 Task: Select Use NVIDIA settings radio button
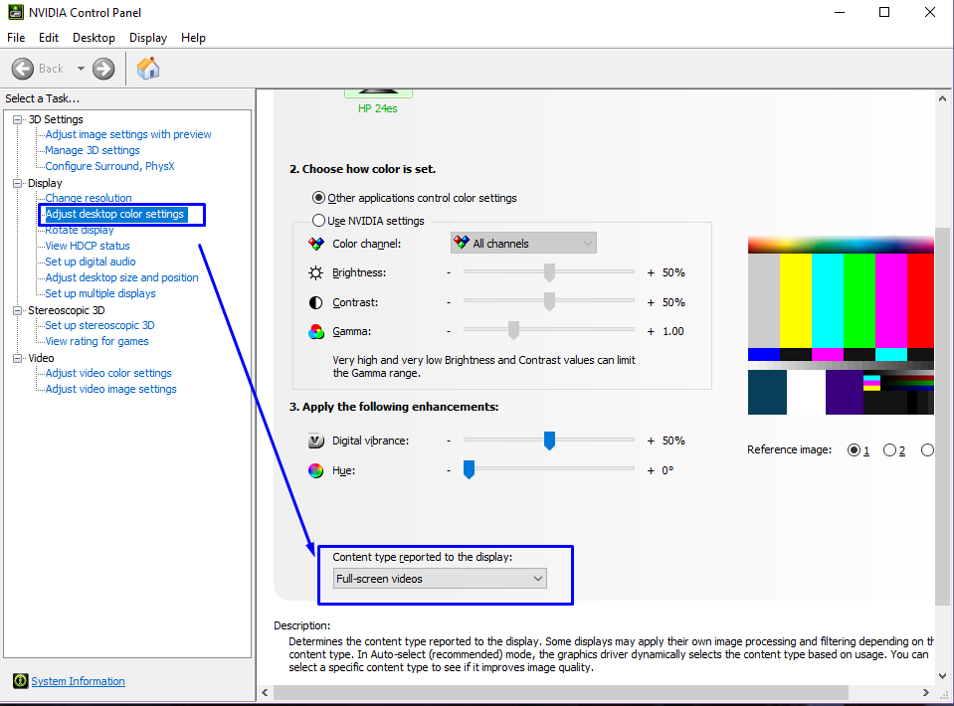pos(318,220)
